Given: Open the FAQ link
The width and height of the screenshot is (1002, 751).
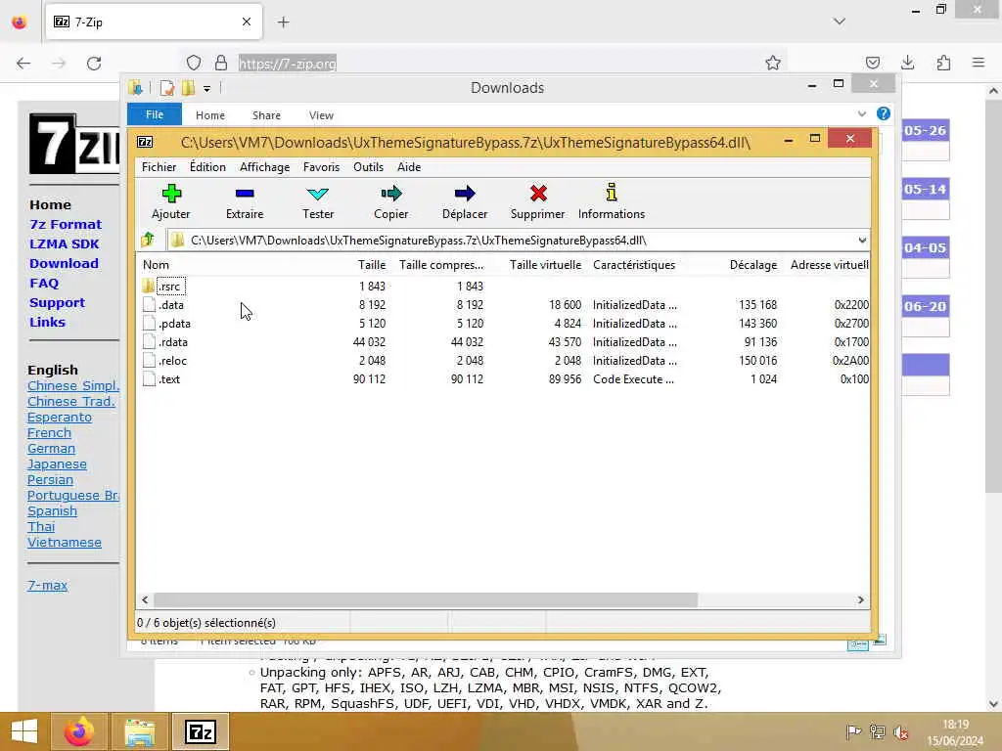Looking at the screenshot, I should pos(44,283).
